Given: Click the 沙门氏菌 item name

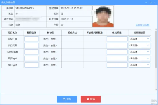Looking at the screenshot, I should [12, 45].
